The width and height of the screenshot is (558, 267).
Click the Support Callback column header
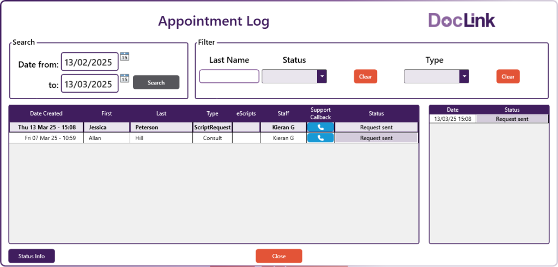(x=320, y=113)
